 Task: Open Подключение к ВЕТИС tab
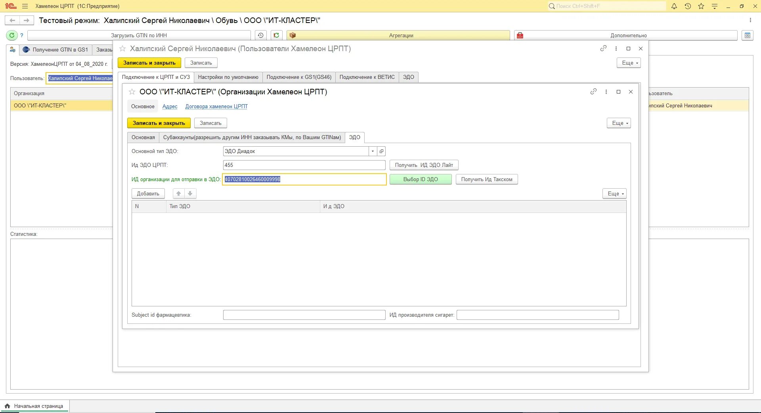click(367, 77)
